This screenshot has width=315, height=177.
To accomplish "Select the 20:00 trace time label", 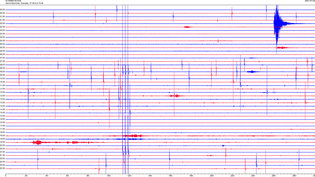I will coord(3,146).
